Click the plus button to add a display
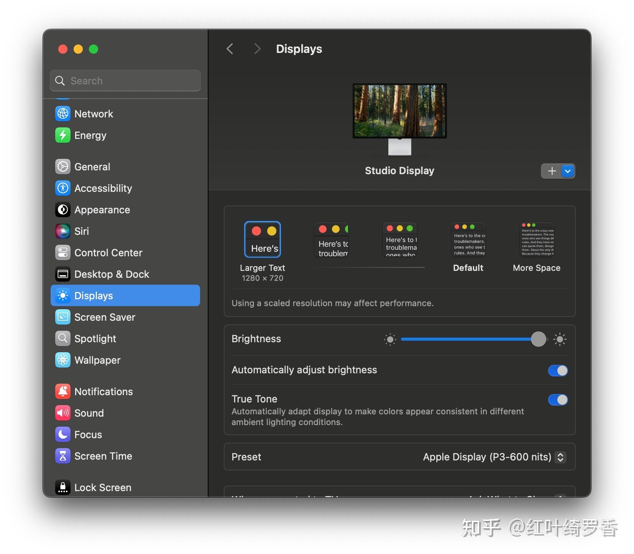 point(551,171)
